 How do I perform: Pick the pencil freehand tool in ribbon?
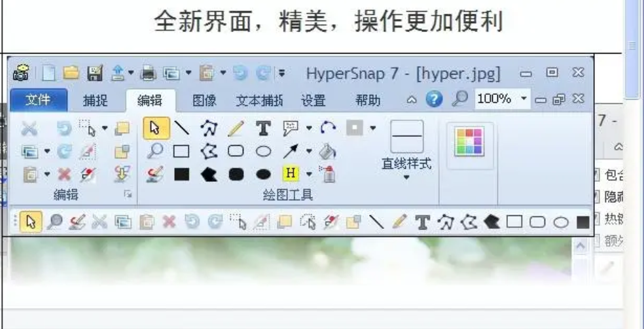(236, 128)
